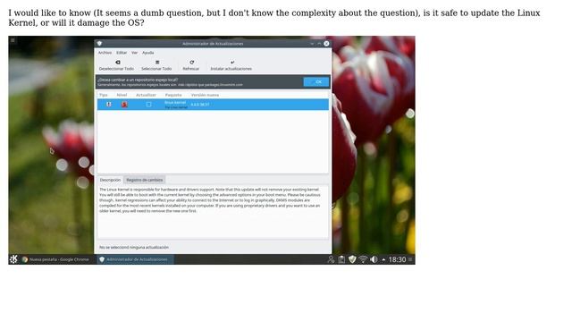Viewport: 572px width, 322px height.
Task: Switch to the Descripción tab
Action: (110, 180)
